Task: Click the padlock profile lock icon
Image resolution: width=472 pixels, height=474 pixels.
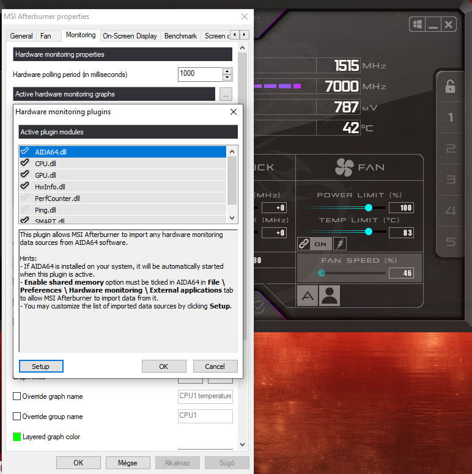Action: 450,86
